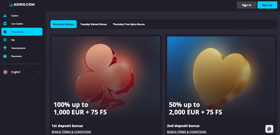The width and height of the screenshot is (280, 135).
Task: Open 2nd deposit Bonus Terms & Conditions
Action: (x=186, y=132)
